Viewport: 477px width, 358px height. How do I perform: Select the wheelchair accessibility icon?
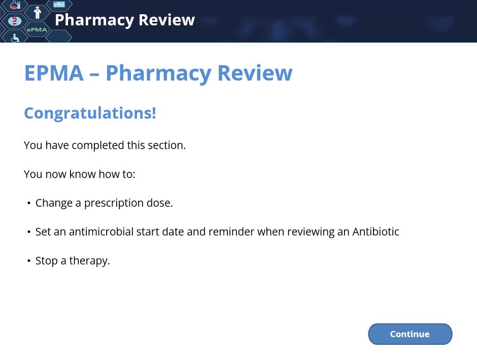15,38
